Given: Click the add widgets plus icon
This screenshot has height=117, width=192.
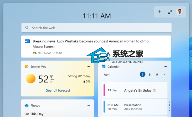Looking at the screenshot, I should tap(159, 12).
